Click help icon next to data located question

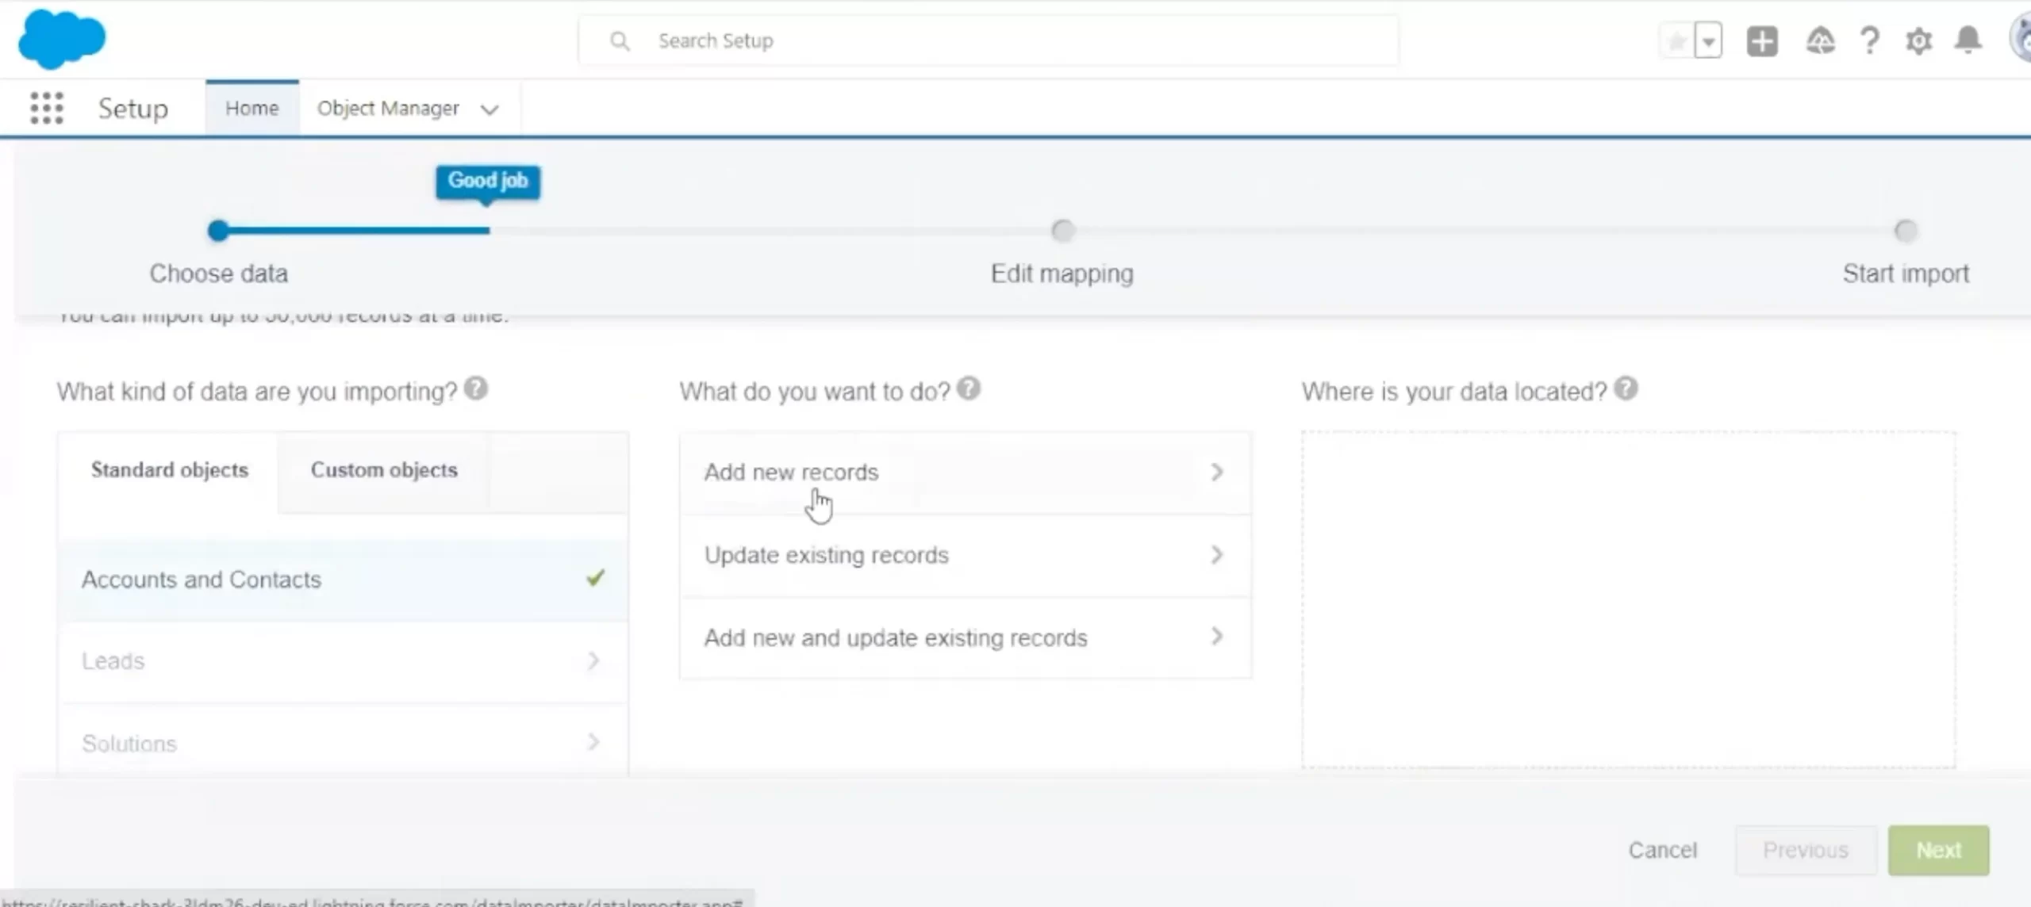click(1626, 388)
